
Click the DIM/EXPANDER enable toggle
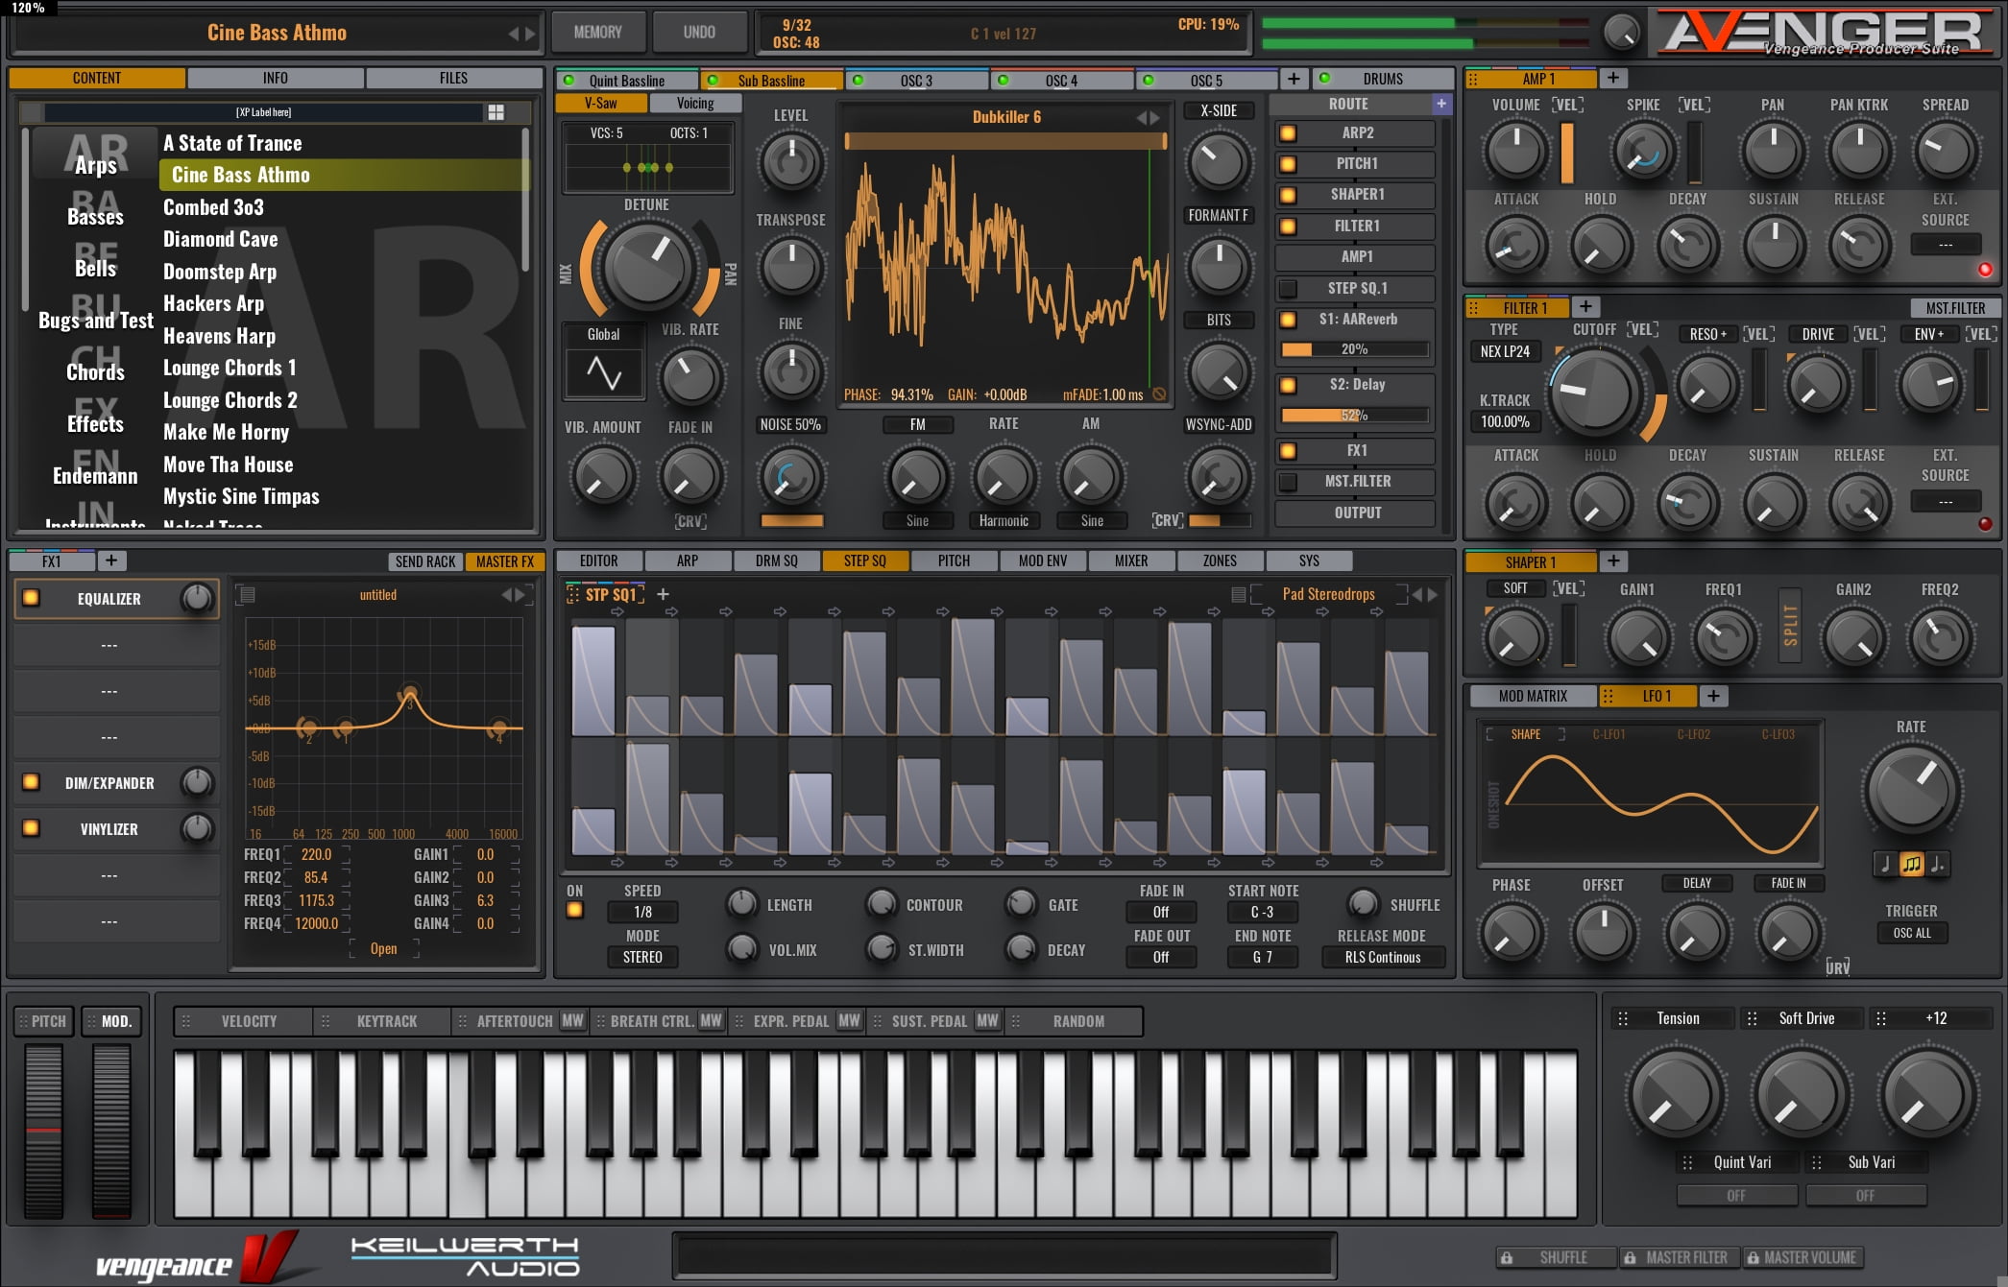tap(26, 779)
